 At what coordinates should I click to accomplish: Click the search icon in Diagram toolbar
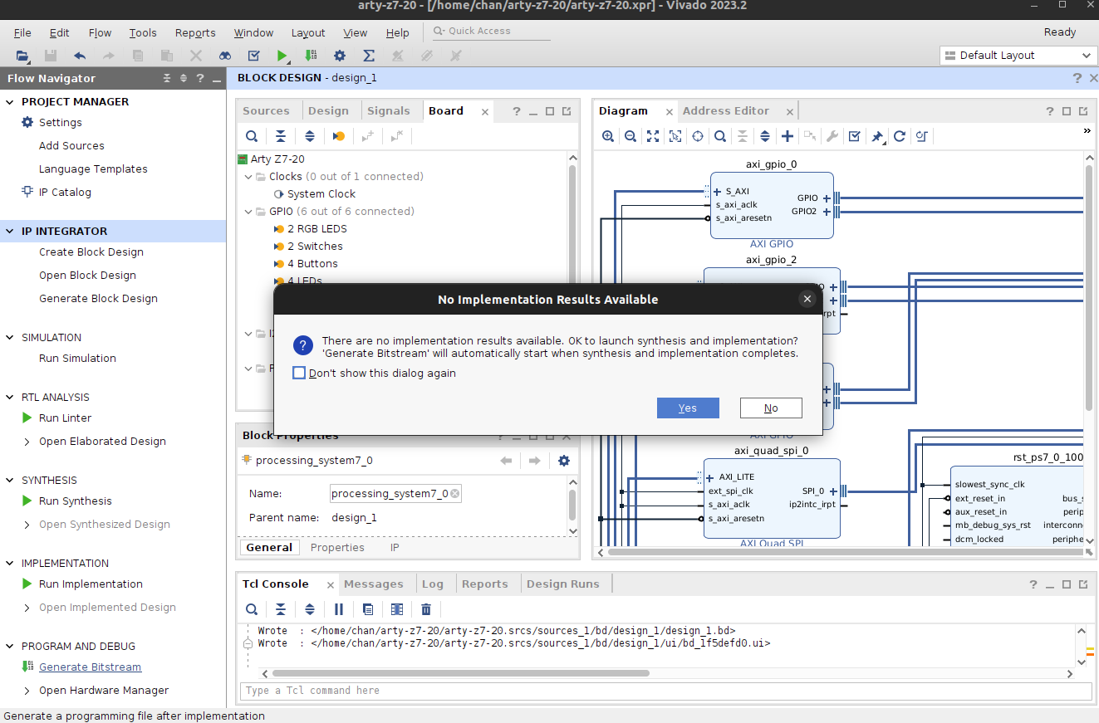pos(720,136)
